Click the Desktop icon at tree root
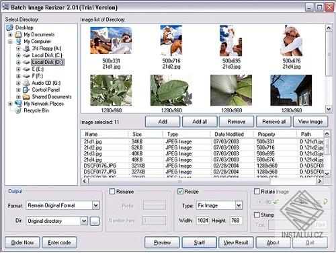336x253 pixels. 10,28
